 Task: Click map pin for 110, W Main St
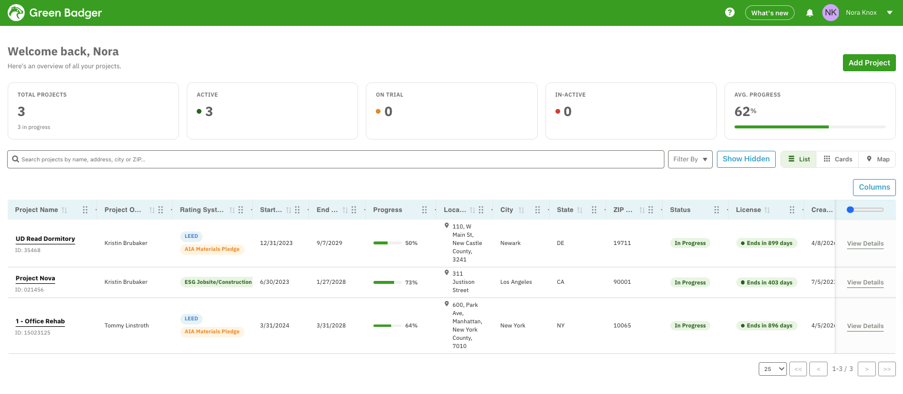click(x=446, y=226)
